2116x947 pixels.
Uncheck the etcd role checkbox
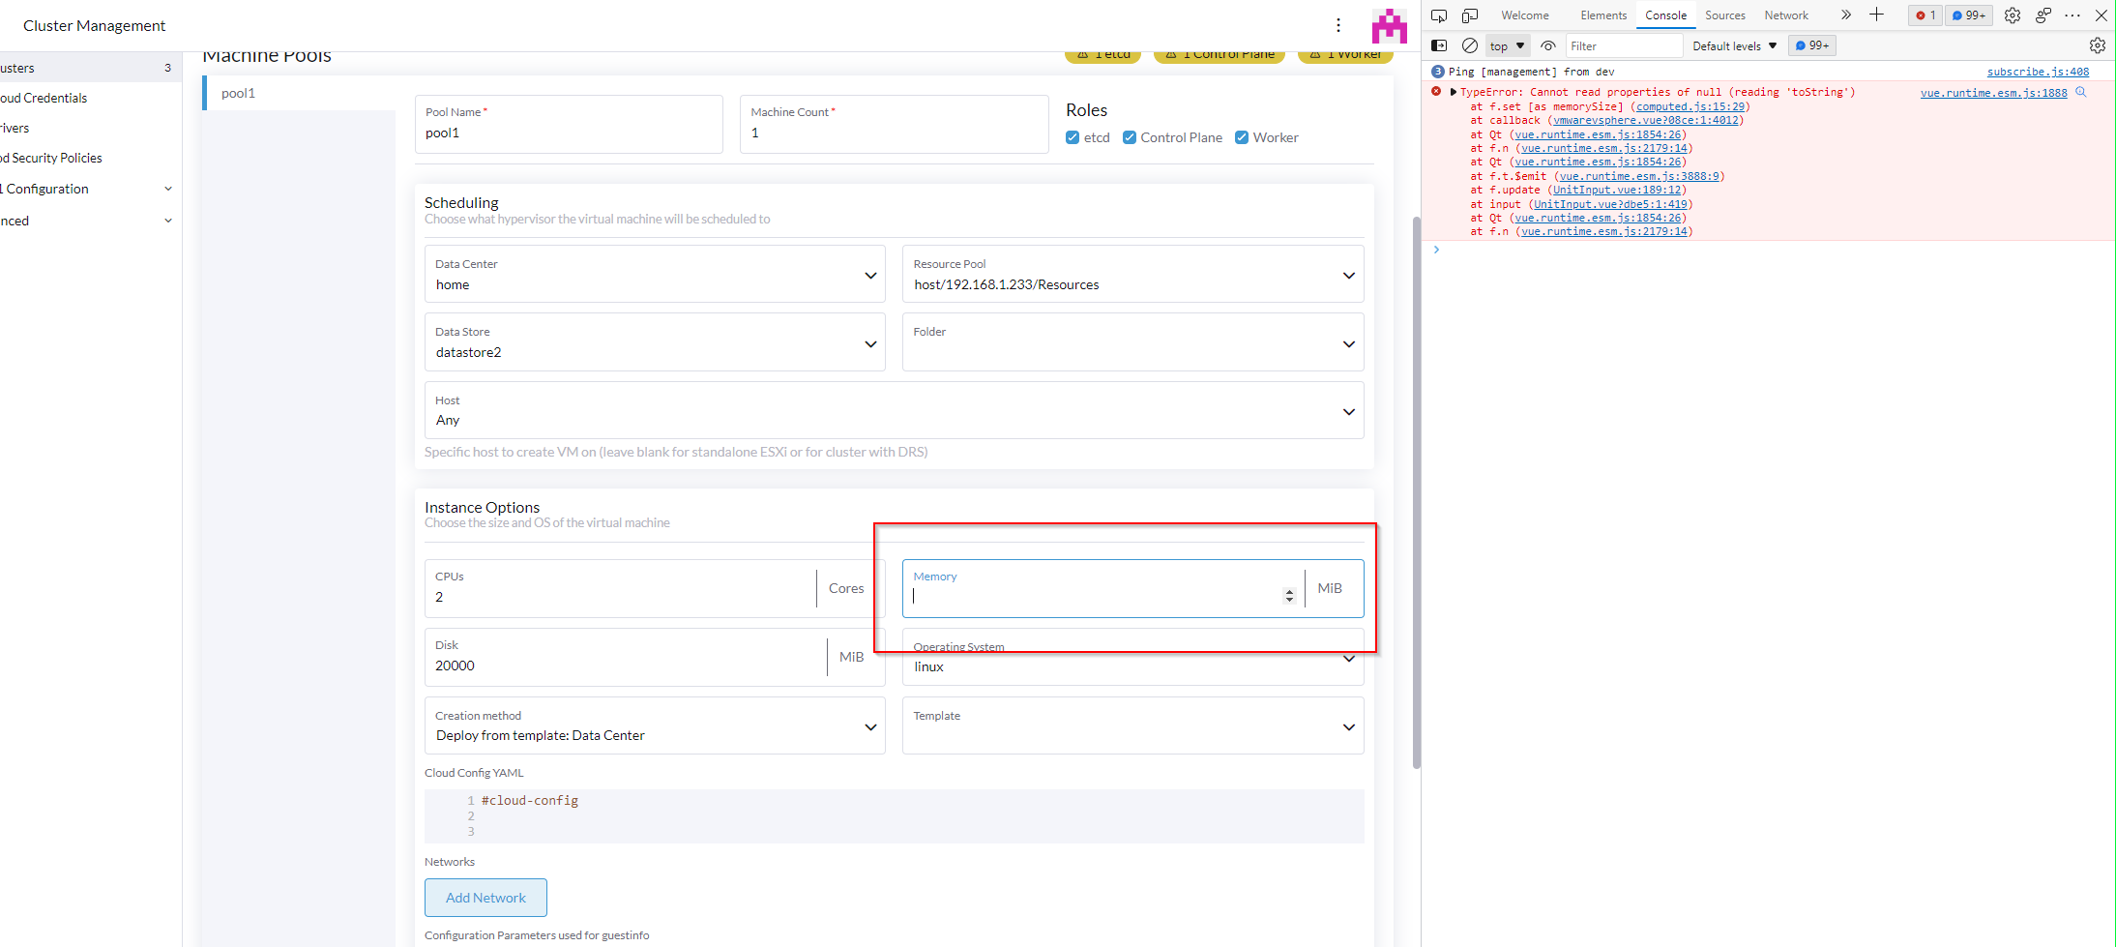pos(1072,136)
